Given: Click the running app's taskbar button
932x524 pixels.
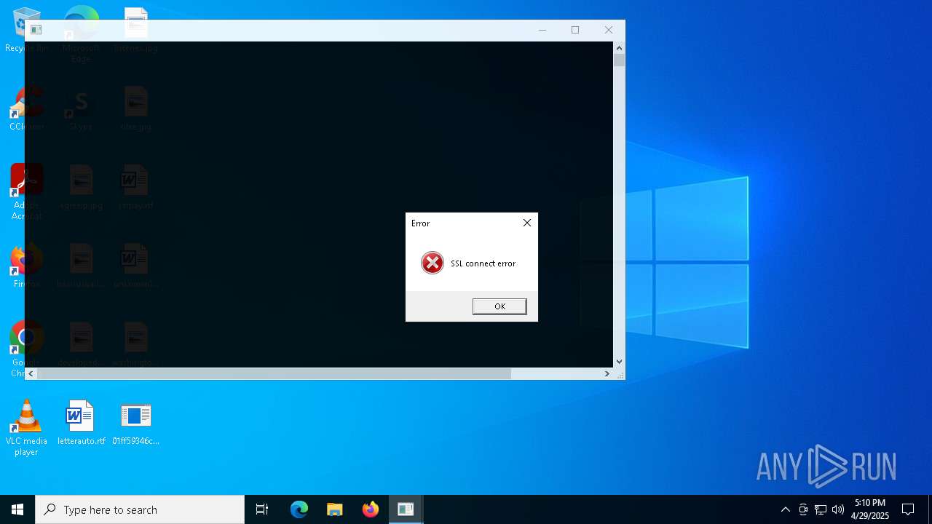Looking at the screenshot, I should pyautogui.click(x=406, y=509).
